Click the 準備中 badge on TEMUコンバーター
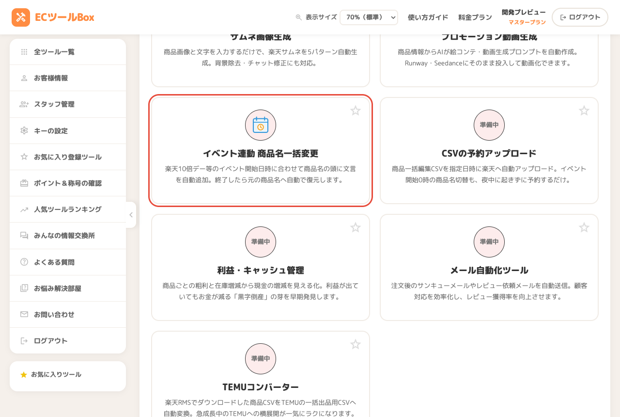This screenshot has width=620, height=417. click(261, 359)
